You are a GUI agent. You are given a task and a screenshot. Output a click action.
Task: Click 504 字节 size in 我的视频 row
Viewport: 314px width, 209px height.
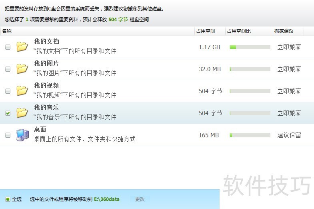[210, 91]
